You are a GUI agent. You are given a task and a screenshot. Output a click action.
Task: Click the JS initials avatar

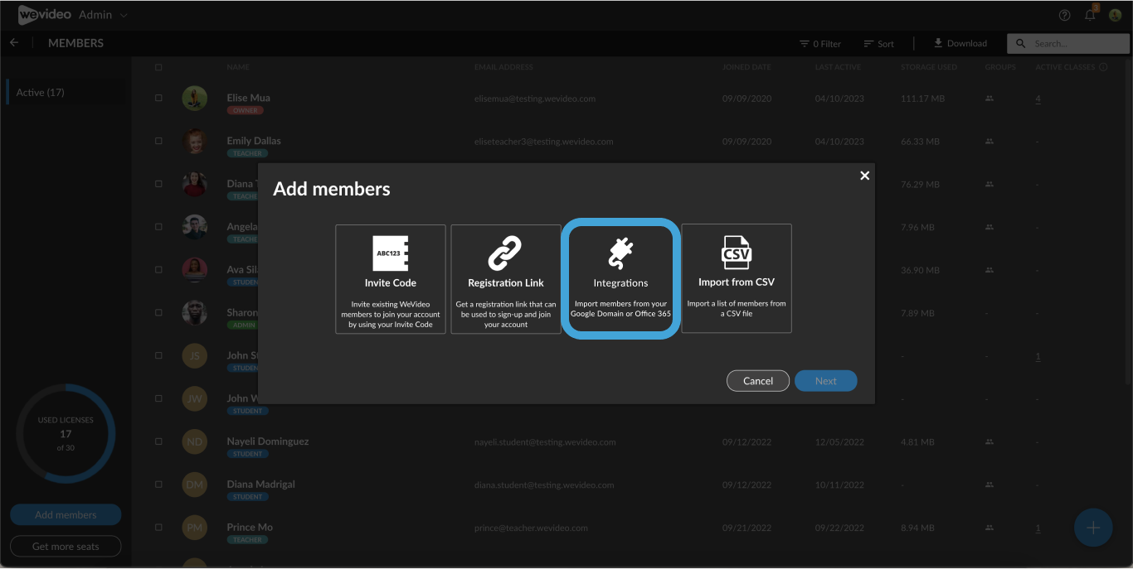tap(195, 356)
